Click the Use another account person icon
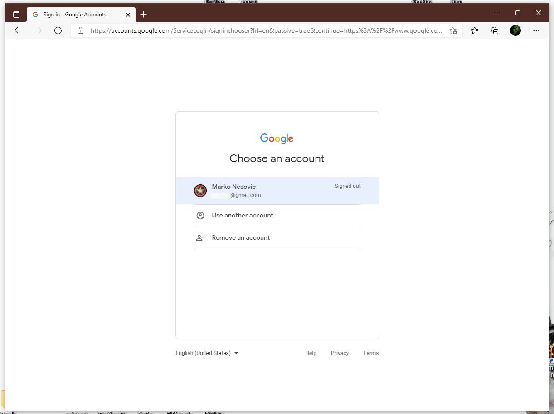This screenshot has height=414, width=554. point(200,215)
